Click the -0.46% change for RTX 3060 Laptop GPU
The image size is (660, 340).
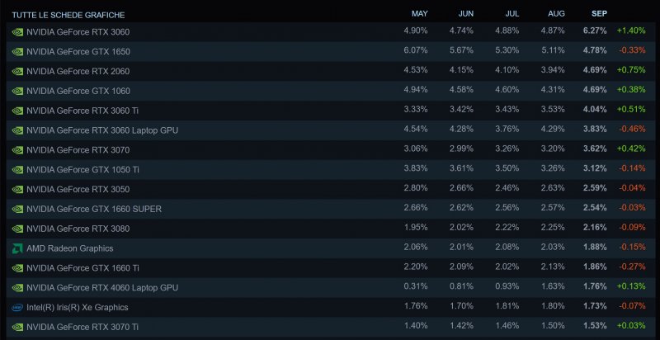click(632, 130)
